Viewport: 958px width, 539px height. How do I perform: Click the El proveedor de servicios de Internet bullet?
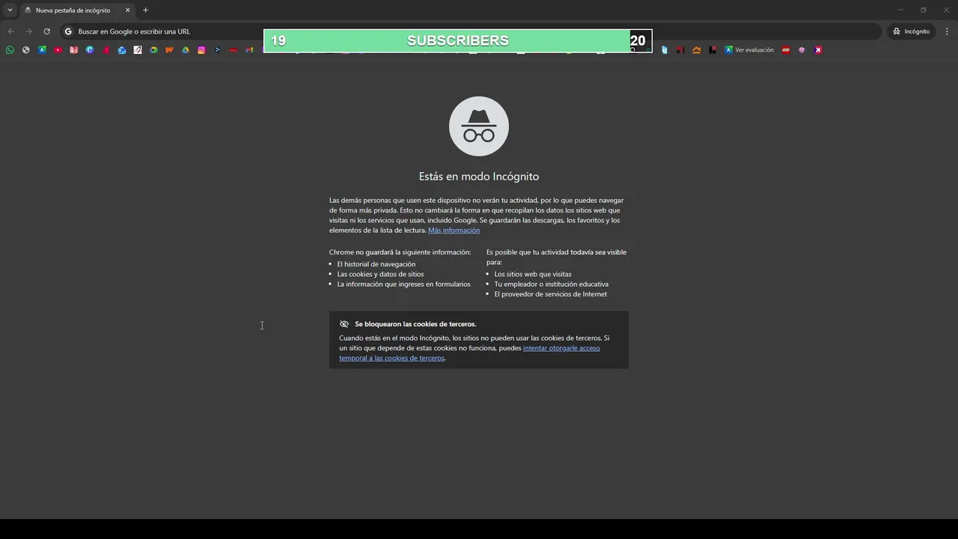click(550, 294)
